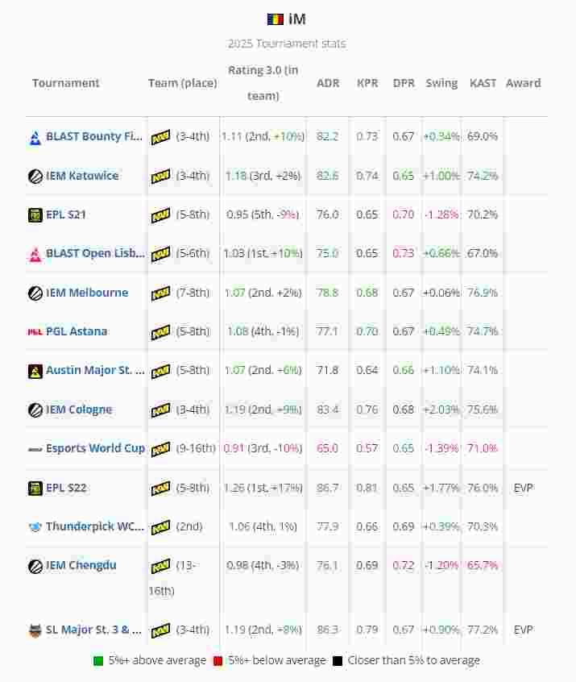Click the EVP award in EPL S22 row
The width and height of the screenshot is (576, 682).
coord(523,488)
